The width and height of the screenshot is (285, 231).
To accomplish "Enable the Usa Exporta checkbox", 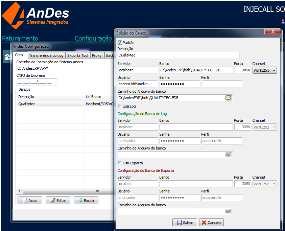I will click(x=120, y=163).
